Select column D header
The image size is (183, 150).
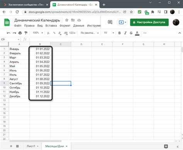pyautogui.click(x=81, y=44)
